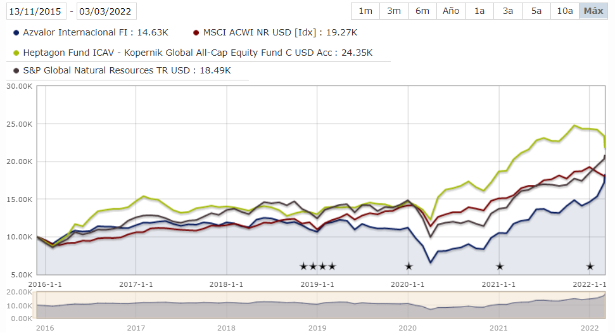Select the Año range option
This screenshot has width=615, height=335.
(x=451, y=11)
